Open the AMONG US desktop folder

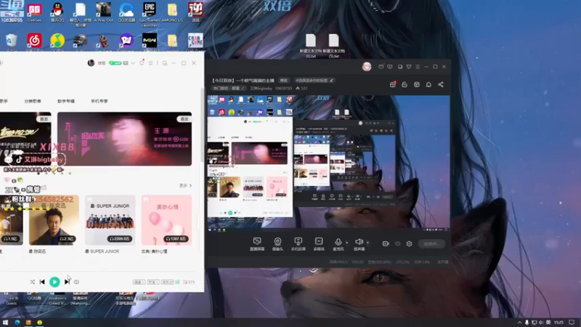[x=172, y=13]
